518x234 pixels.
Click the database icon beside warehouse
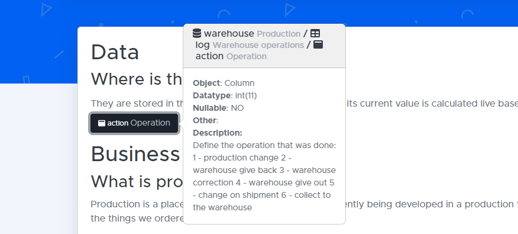click(x=197, y=33)
